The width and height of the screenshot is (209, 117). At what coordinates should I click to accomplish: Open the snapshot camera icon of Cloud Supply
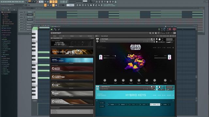(152, 39)
